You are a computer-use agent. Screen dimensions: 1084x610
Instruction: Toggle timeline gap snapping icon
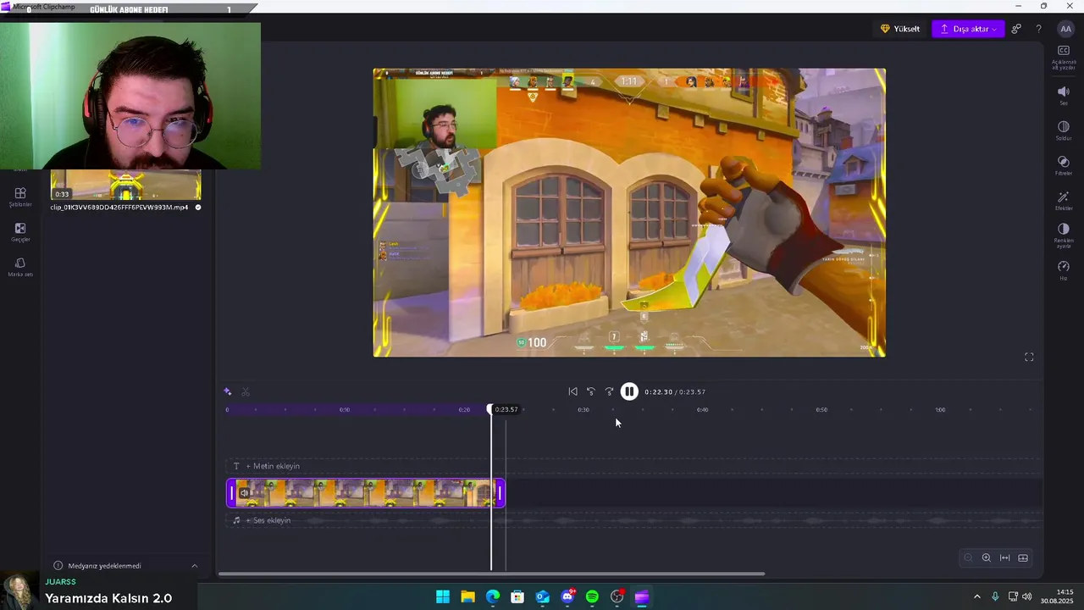tap(1023, 557)
